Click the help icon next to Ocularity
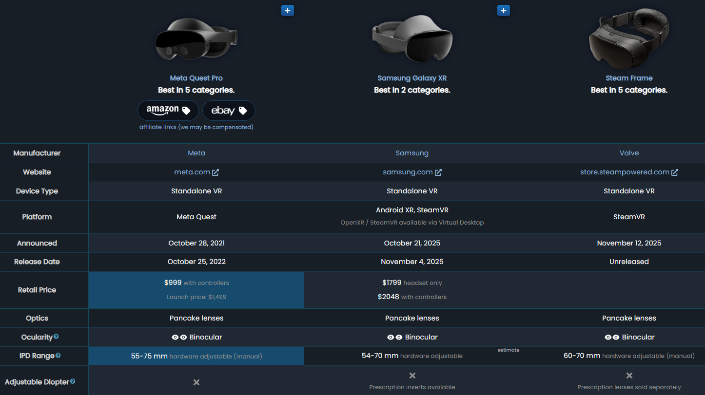This screenshot has width=705, height=395. [56, 337]
